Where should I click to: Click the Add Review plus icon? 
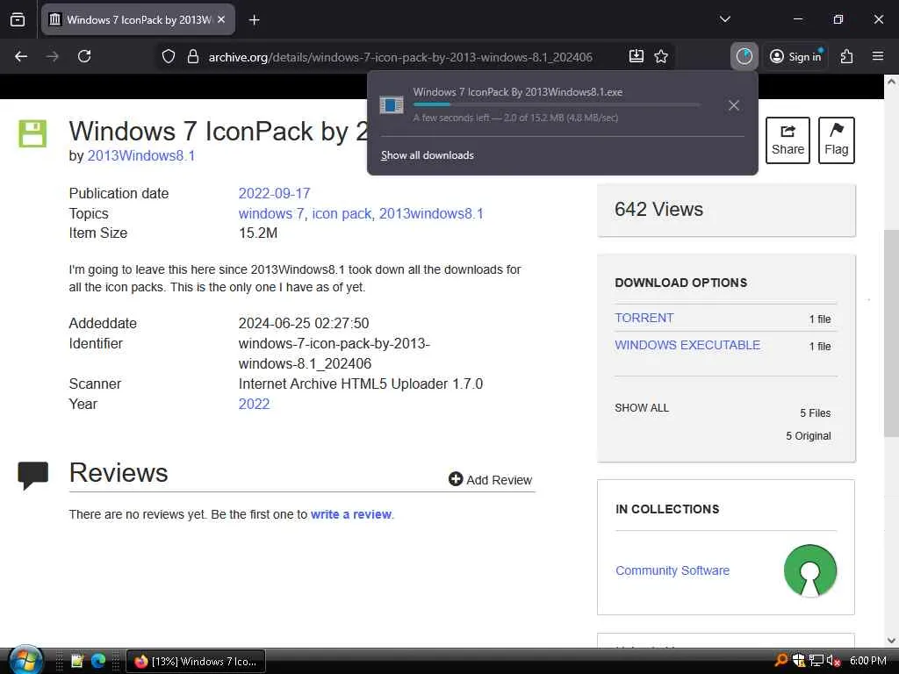(456, 479)
